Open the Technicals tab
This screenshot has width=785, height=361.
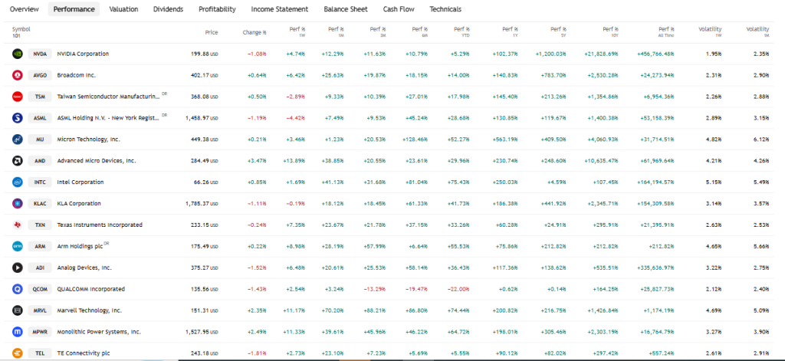tap(445, 9)
